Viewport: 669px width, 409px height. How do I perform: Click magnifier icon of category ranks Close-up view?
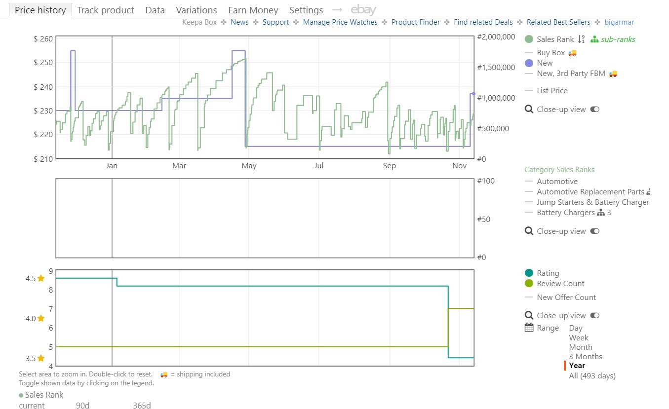coord(529,231)
